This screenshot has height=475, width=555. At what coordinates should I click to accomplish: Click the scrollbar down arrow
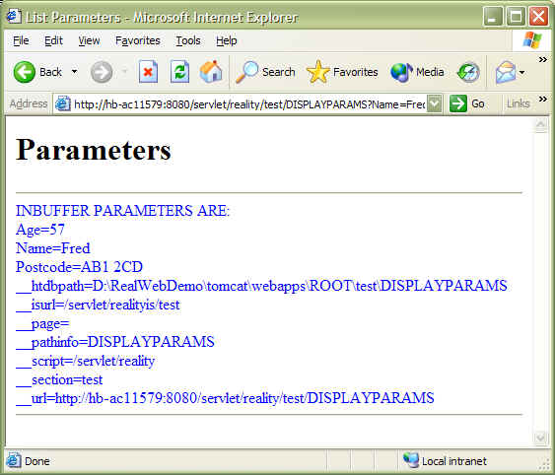540,438
